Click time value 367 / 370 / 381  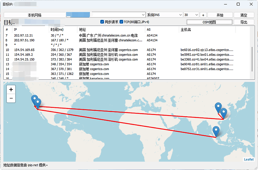click(61, 69)
